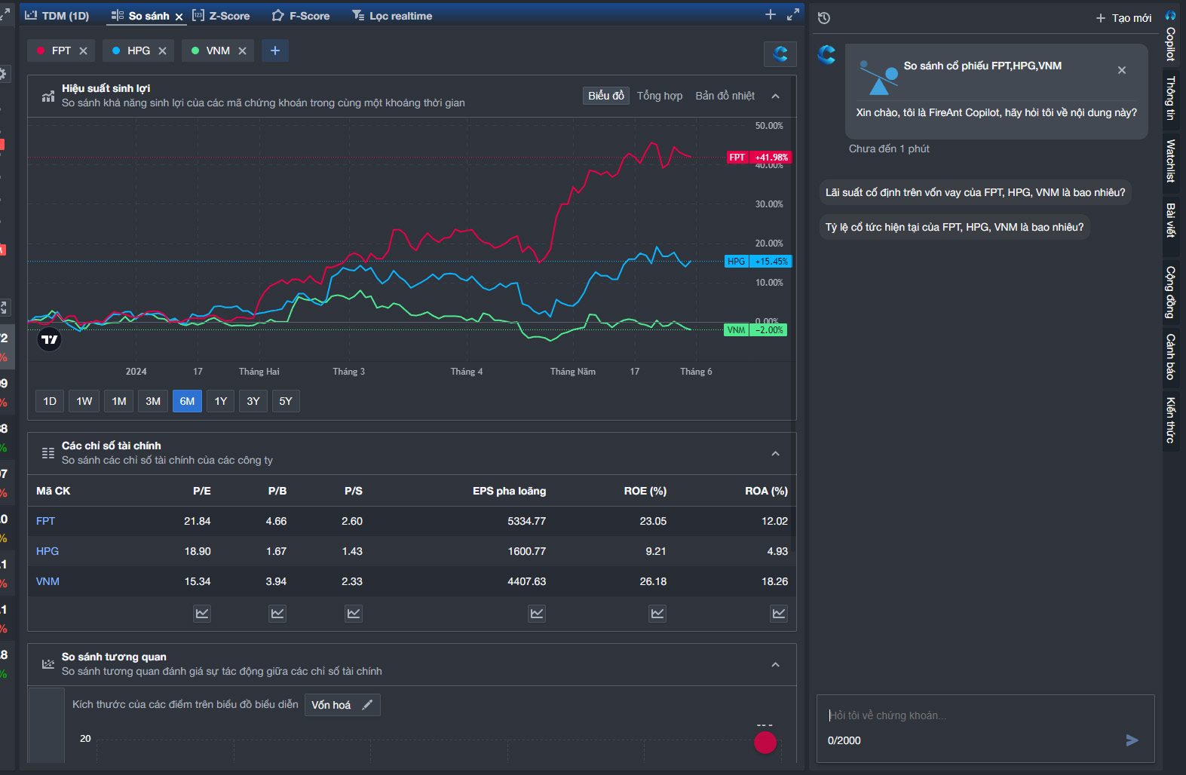Expand the main panel to fullscreen
The image size is (1186, 775).
click(792, 14)
